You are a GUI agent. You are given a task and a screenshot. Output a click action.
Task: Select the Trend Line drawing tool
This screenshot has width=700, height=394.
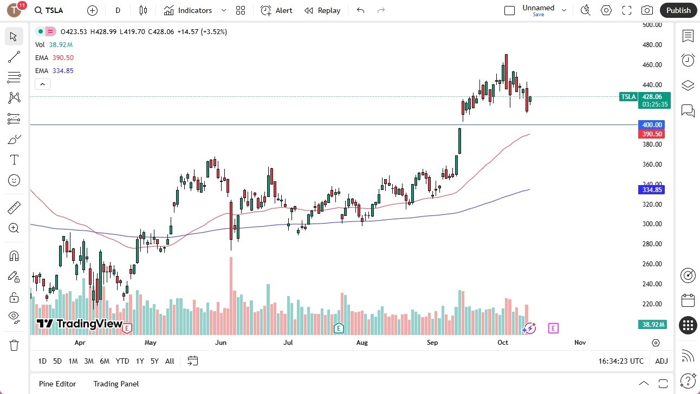tap(14, 57)
